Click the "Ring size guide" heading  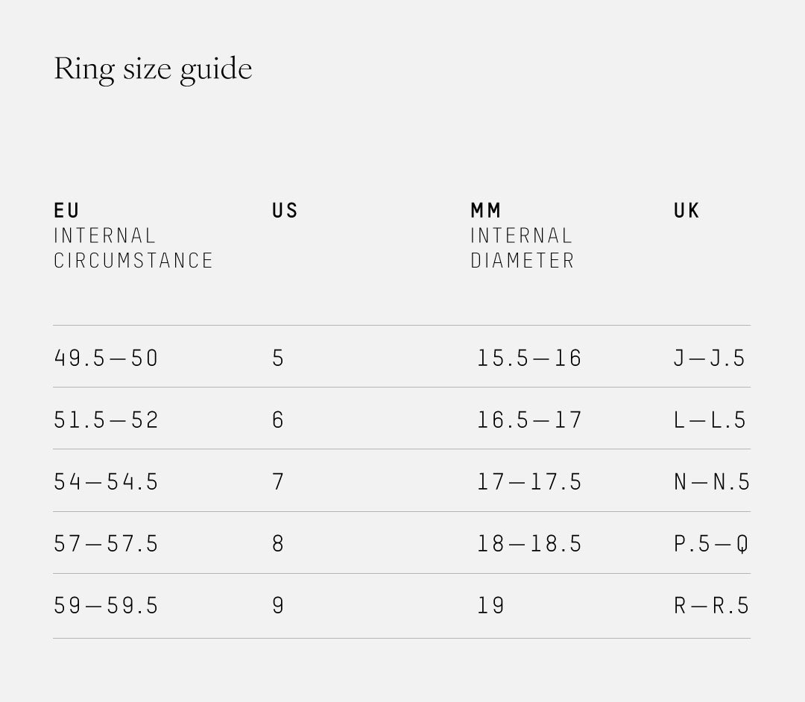(x=153, y=69)
